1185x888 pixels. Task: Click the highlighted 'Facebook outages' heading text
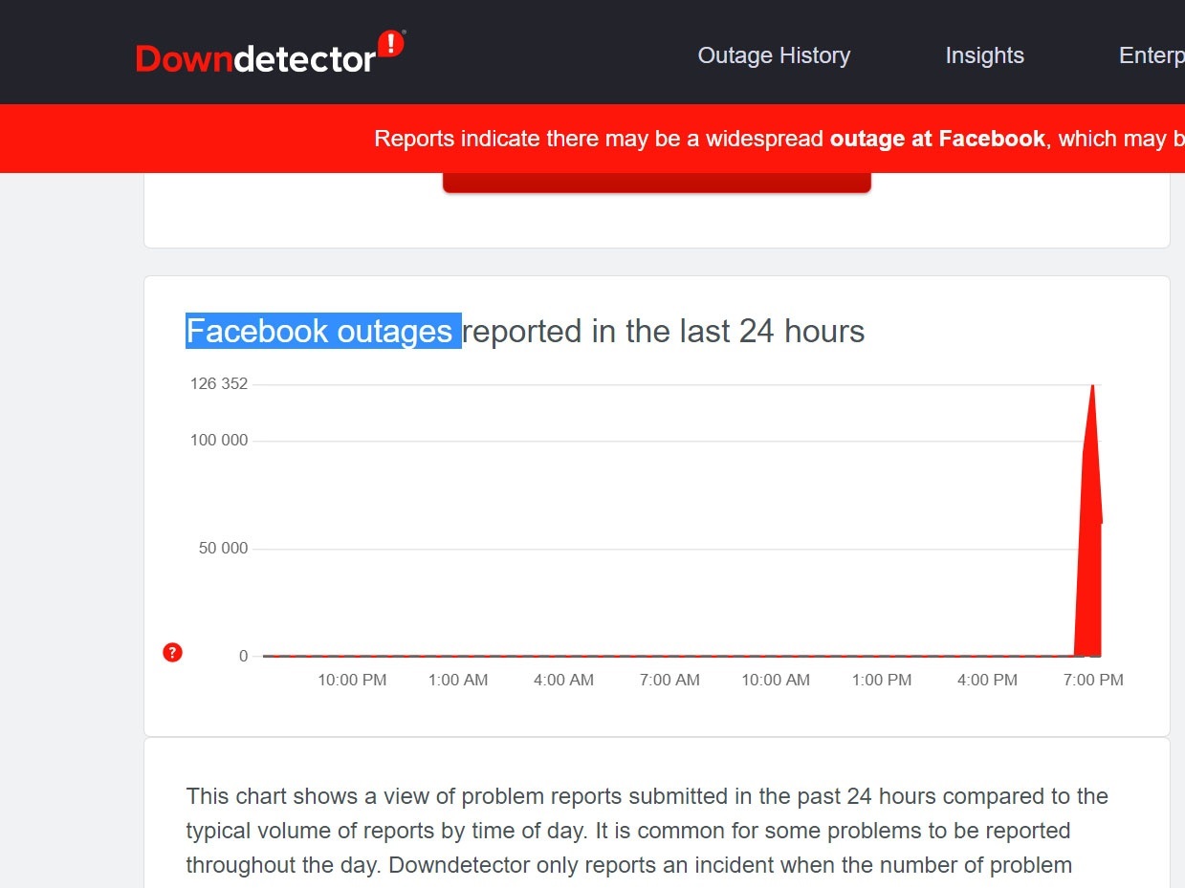pos(323,331)
